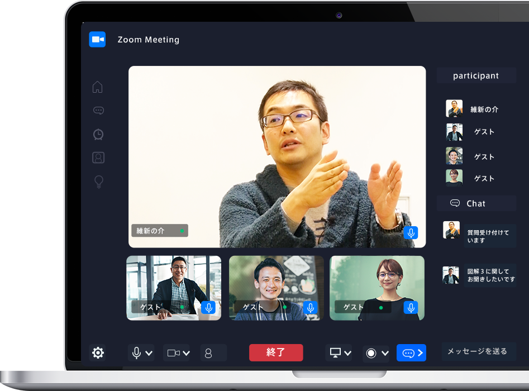Click the Zoom camera logo icon

(x=97, y=40)
